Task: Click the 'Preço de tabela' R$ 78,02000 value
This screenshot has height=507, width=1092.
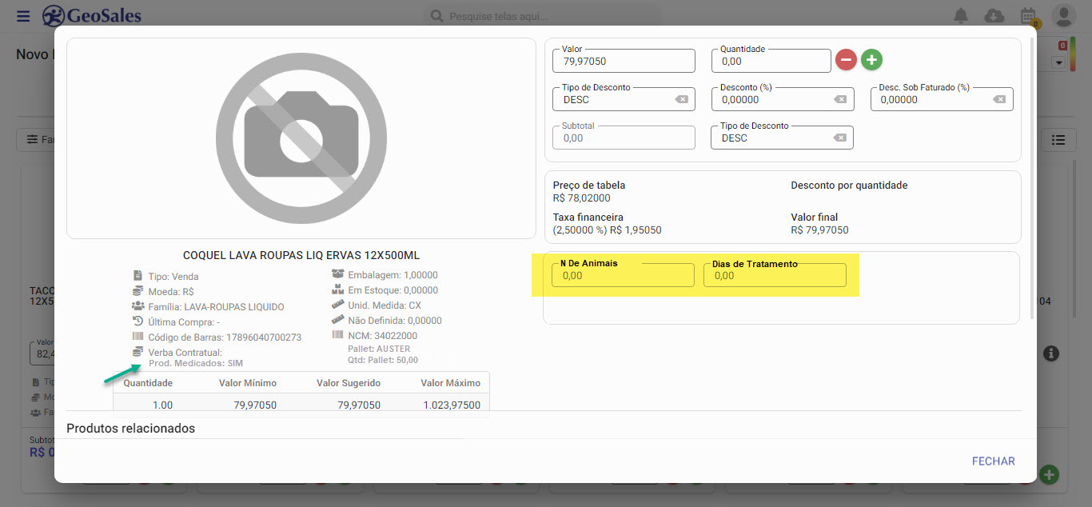Action: (x=581, y=198)
